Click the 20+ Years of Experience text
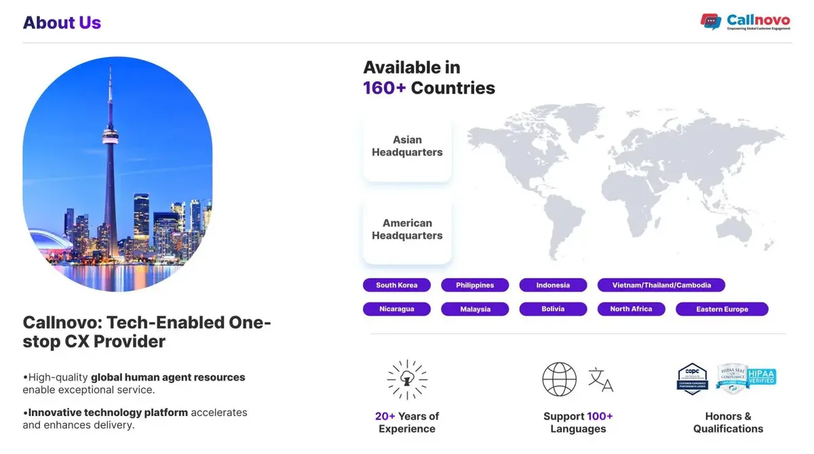The width and height of the screenshot is (814, 454). tap(407, 422)
